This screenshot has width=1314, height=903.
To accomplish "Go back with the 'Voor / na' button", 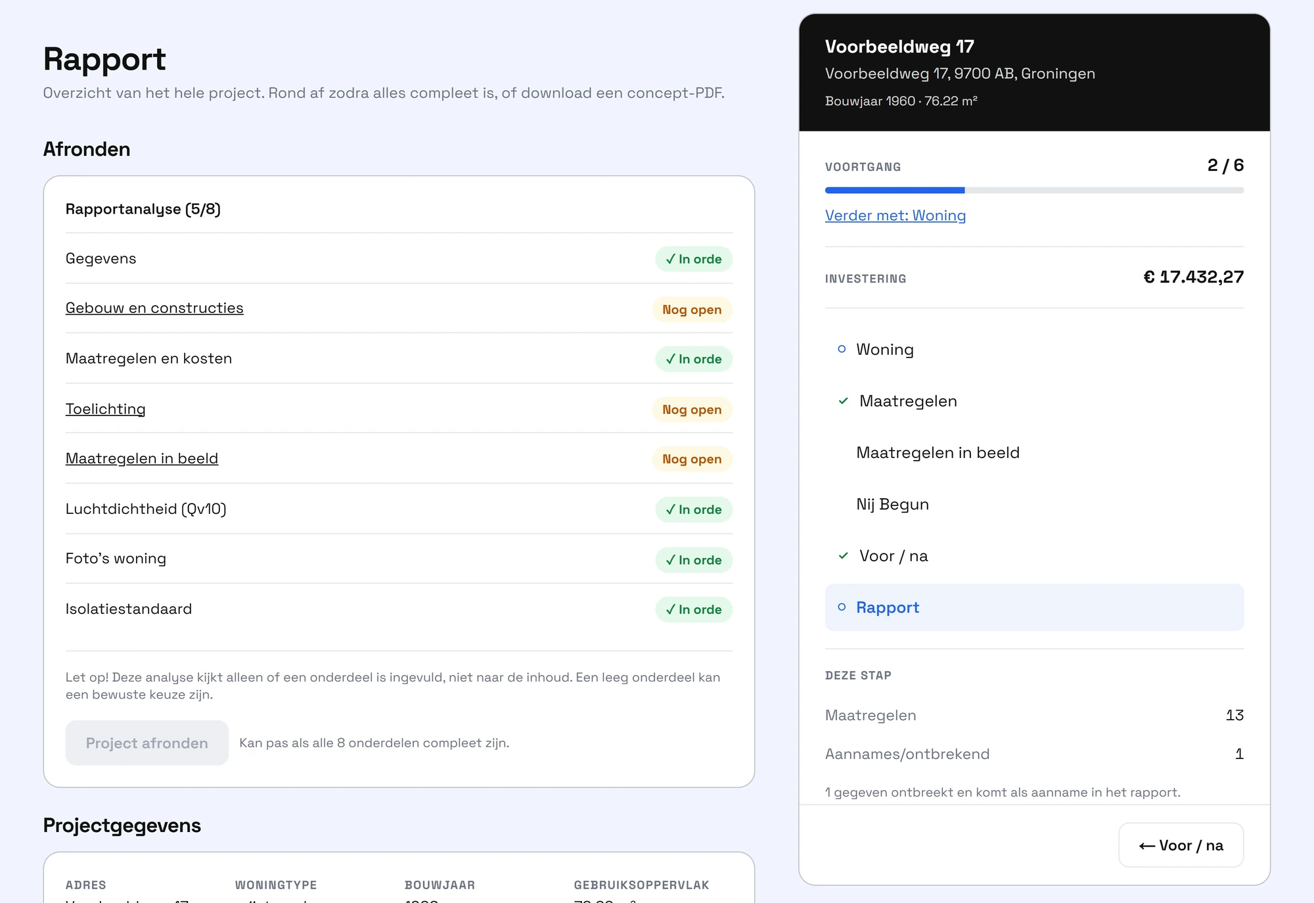I will point(1181,845).
